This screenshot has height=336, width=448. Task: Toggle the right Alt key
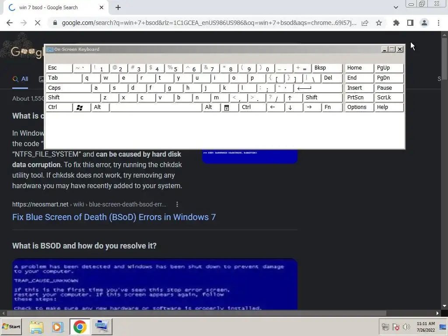coord(211,108)
